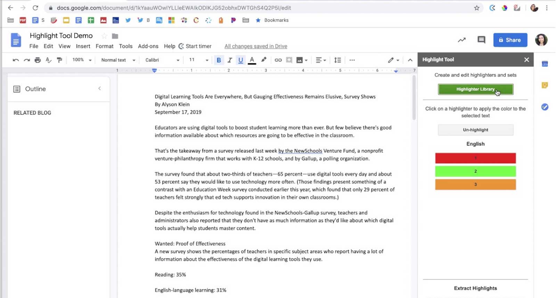Open the File menu
This screenshot has height=298, width=556.
click(x=34, y=46)
